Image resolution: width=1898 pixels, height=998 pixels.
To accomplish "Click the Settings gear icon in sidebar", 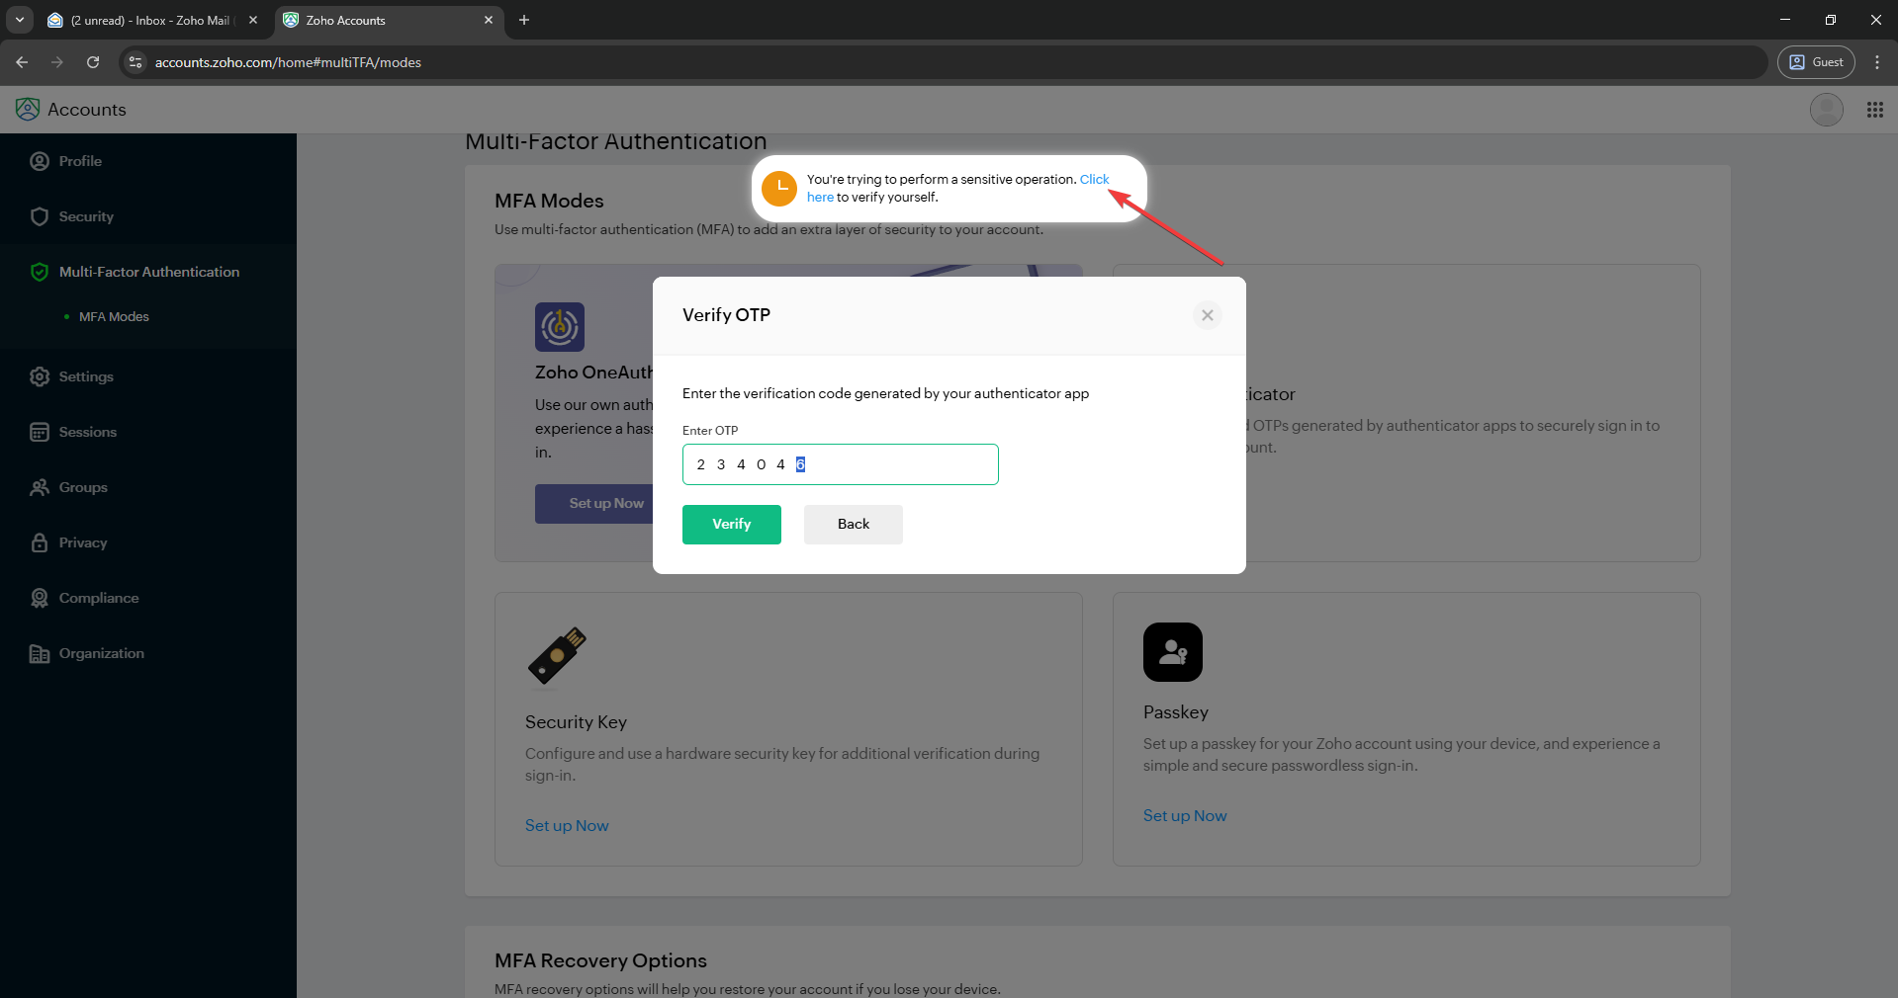I will point(40,376).
